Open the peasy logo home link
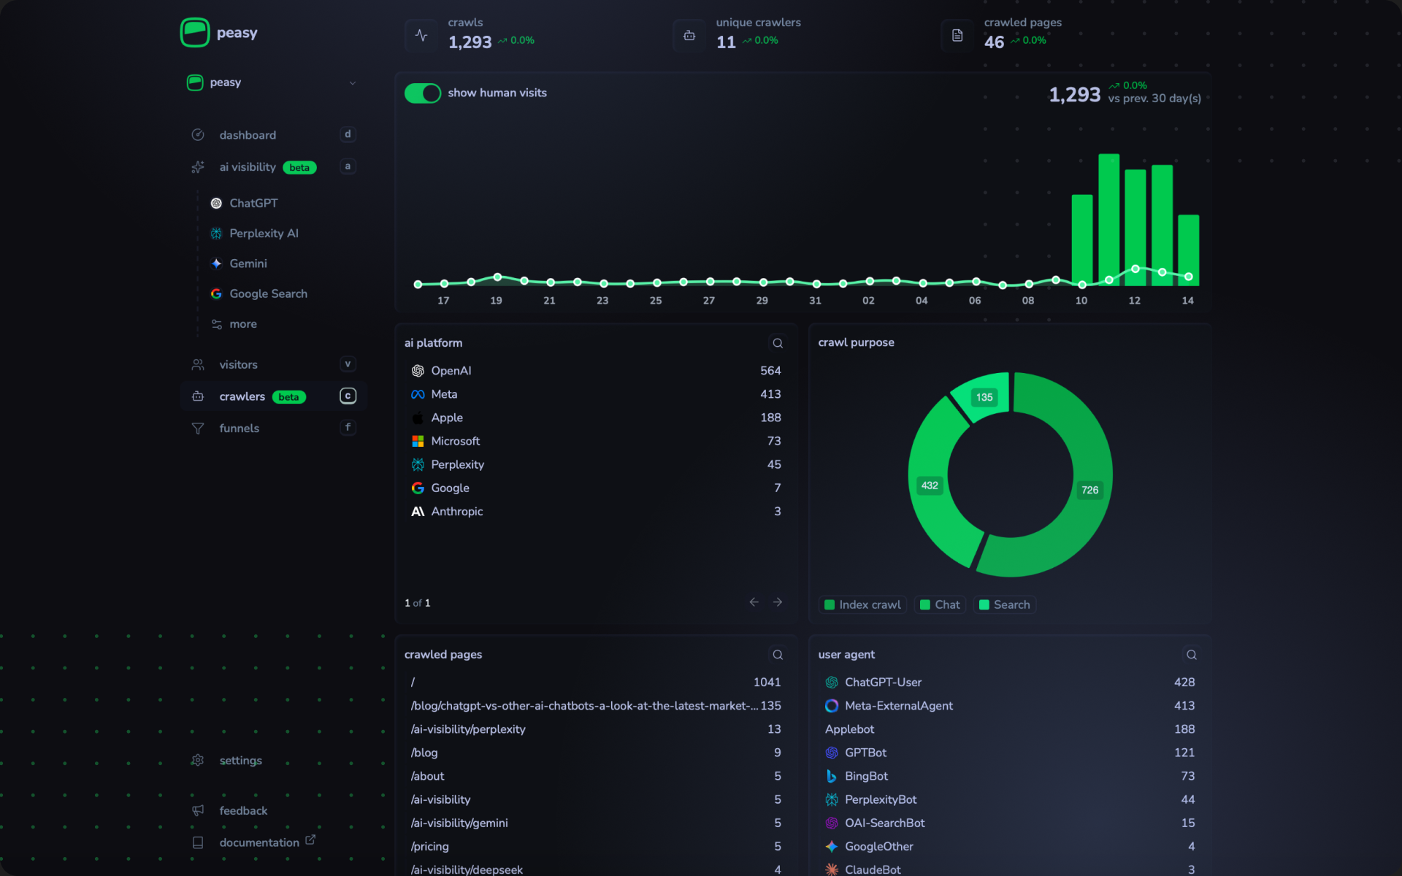This screenshot has width=1402, height=876. [x=218, y=32]
